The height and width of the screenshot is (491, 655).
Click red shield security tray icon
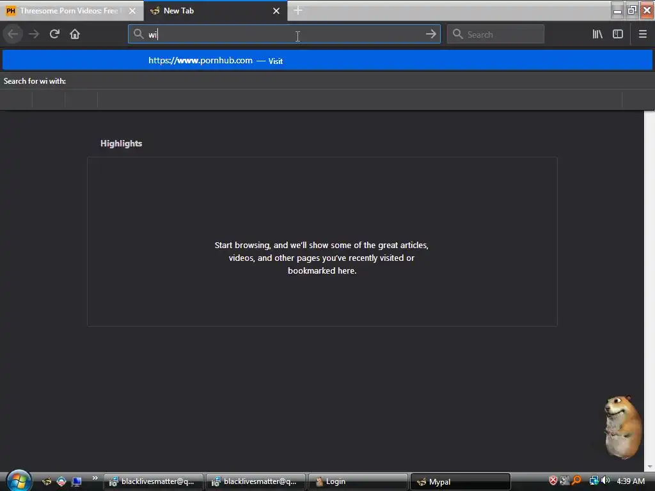click(553, 481)
